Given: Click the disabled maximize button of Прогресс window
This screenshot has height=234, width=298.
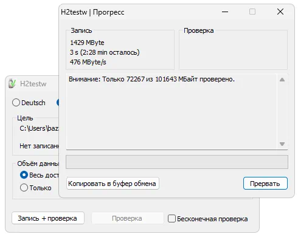Looking at the screenshot, I should [252, 12].
